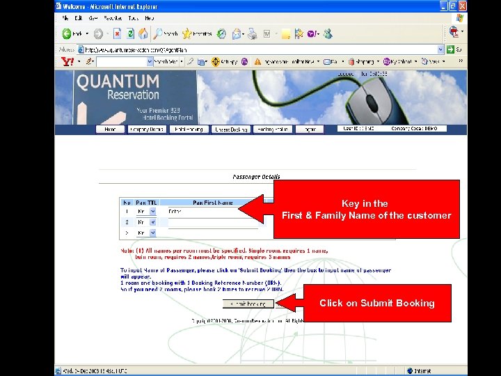Click the Unsent Booking navigation button
Viewport: 501px width, 376px height.
point(231,130)
